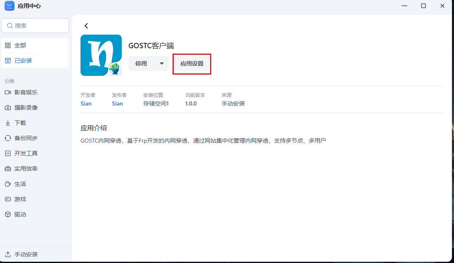Open the 实用效率 category
The image size is (454, 263).
26,169
